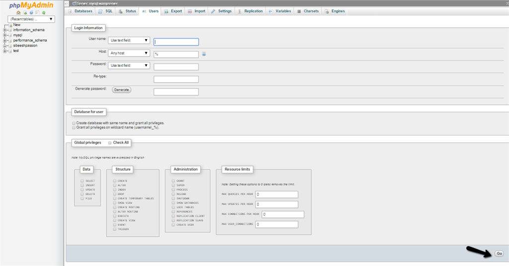Viewport: 509px width, 266px height.
Task: Enable 'Create database with same name' checkbox
Action: (x=74, y=123)
